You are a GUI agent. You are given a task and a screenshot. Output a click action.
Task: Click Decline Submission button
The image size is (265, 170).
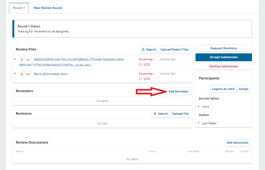click(224, 66)
